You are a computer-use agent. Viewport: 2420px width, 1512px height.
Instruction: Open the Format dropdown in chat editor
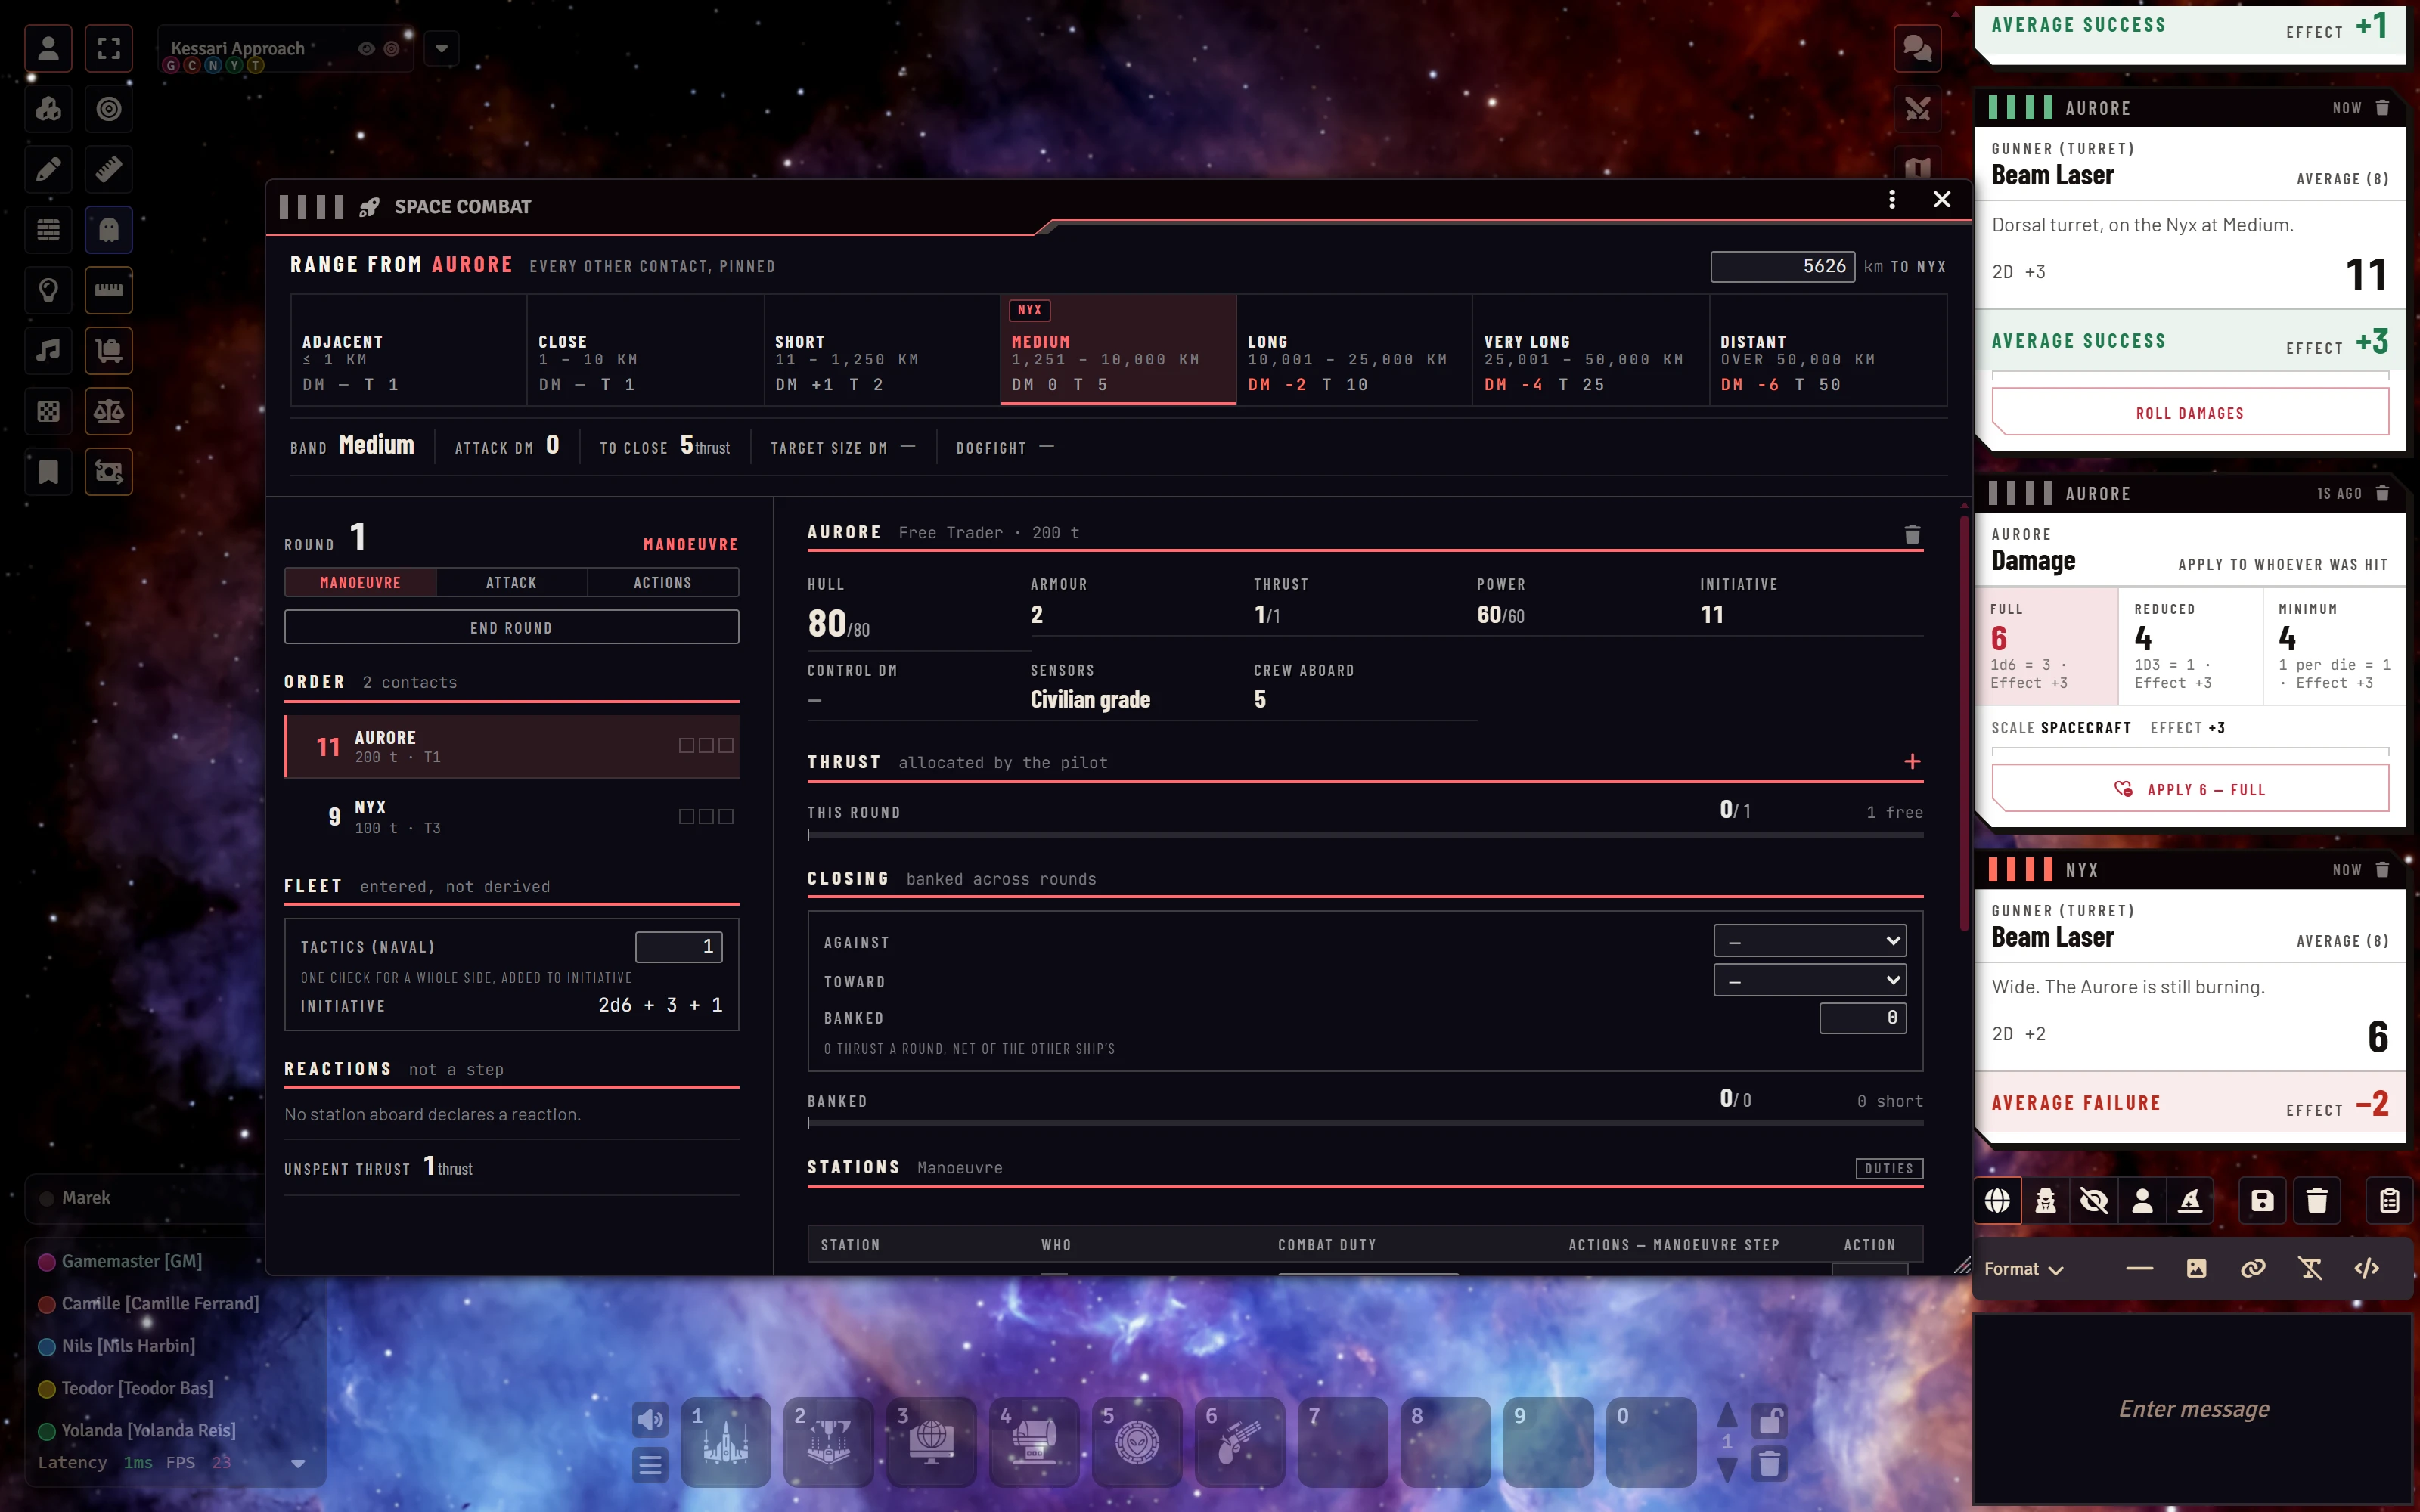click(x=2024, y=1268)
